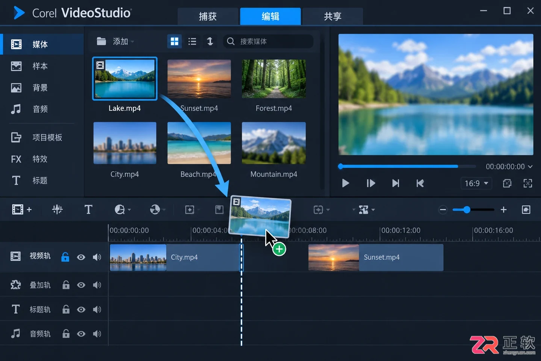Zoom in the timeline with plus button
The height and width of the screenshot is (361, 541).
tap(503, 209)
